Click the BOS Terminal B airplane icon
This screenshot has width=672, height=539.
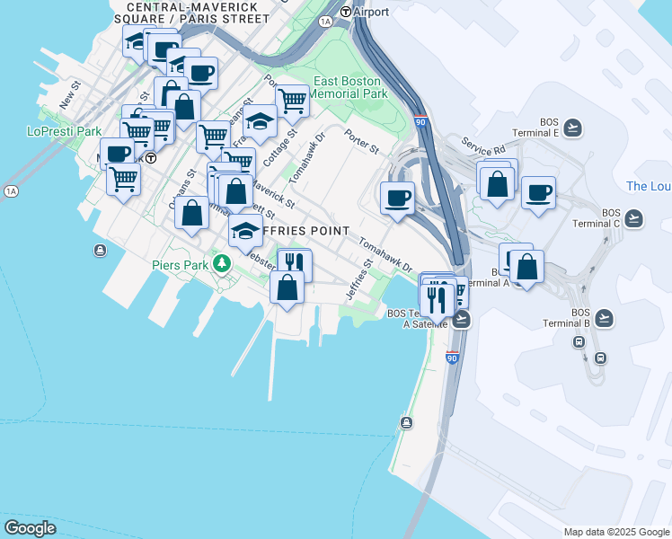click(605, 318)
